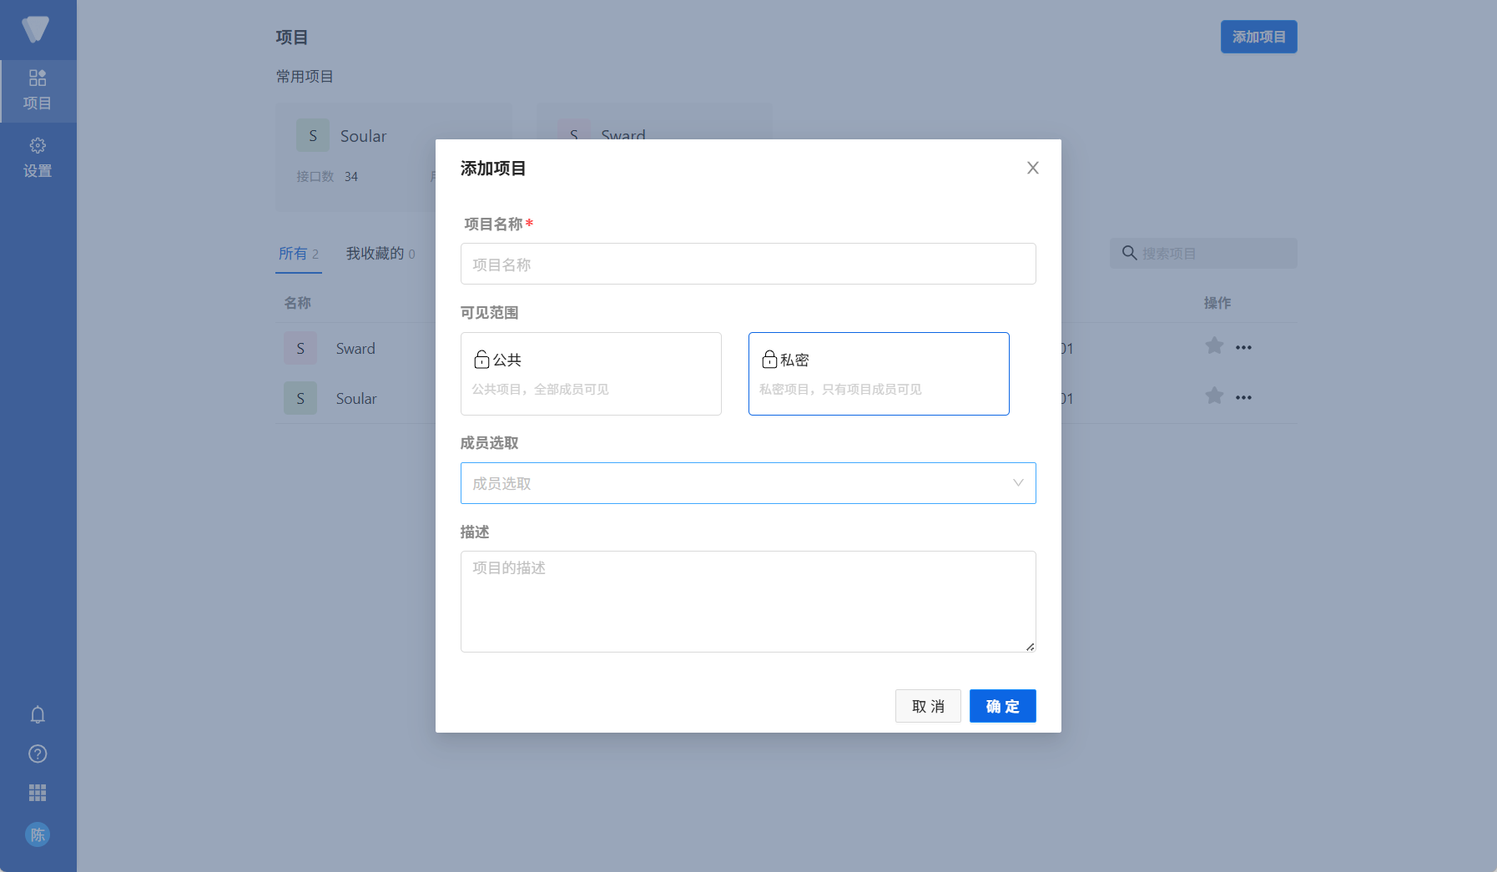Switch to the 我收藏的 tab
Image resolution: width=1497 pixels, height=872 pixels.
375,253
